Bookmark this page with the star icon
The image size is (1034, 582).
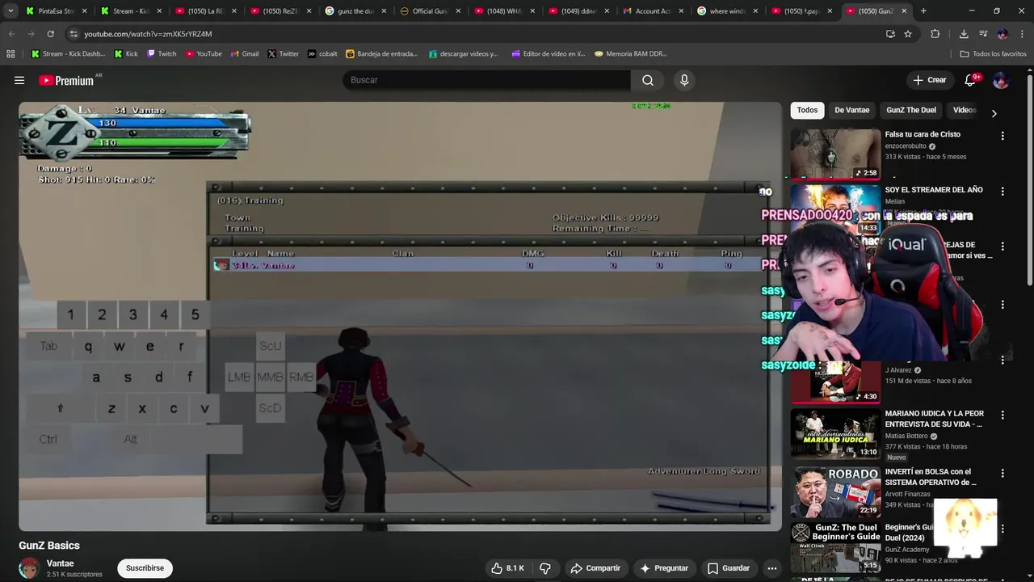click(908, 34)
